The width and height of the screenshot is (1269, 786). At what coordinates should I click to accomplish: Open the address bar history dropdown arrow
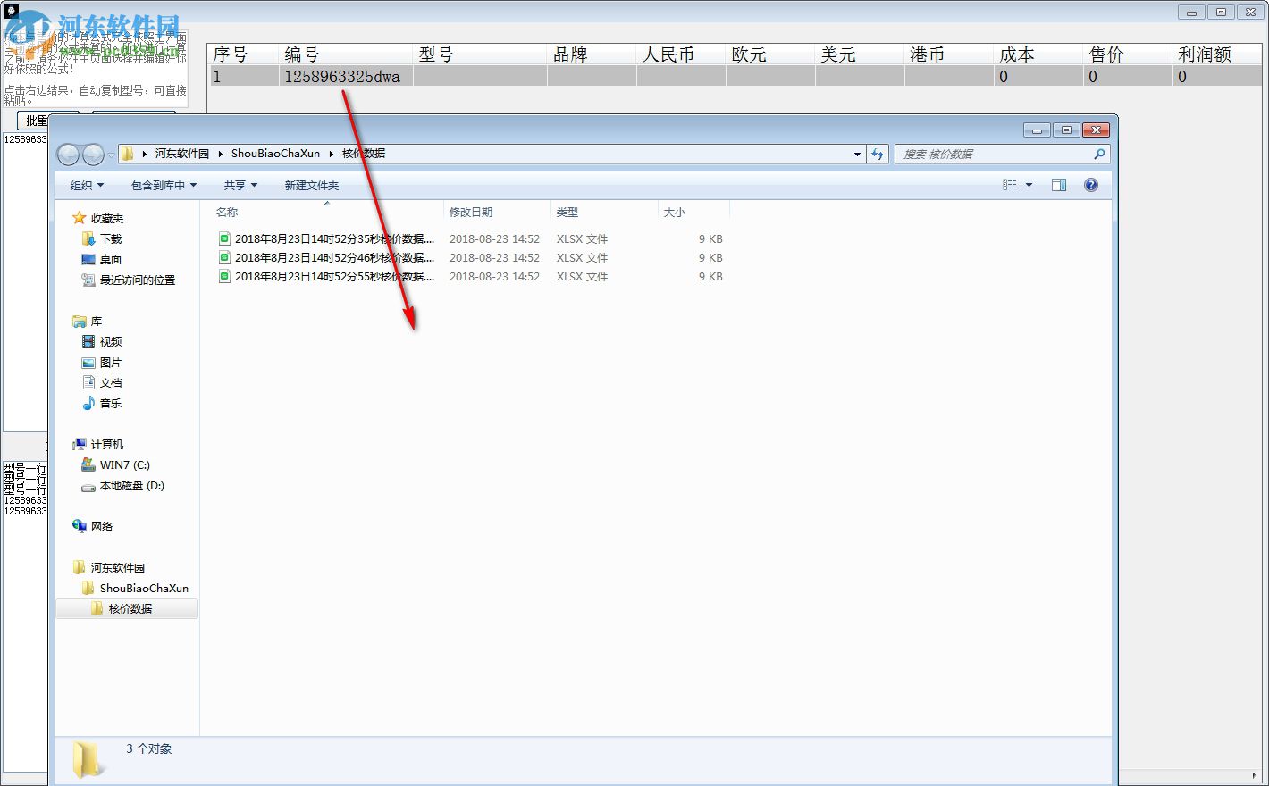pos(857,154)
